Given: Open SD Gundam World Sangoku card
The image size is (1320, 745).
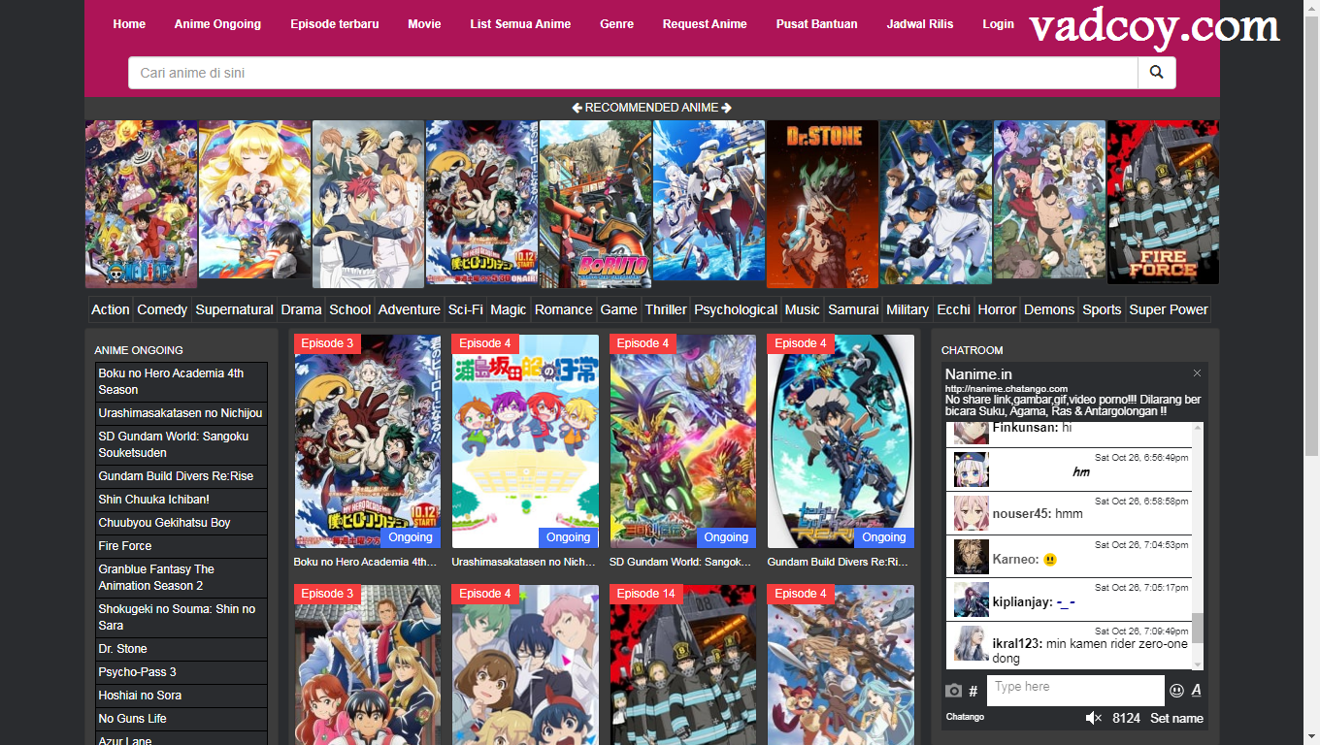Looking at the screenshot, I should click(x=683, y=441).
